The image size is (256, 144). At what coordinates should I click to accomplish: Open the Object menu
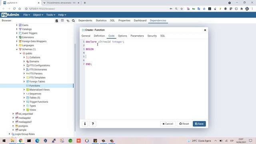point(38,15)
